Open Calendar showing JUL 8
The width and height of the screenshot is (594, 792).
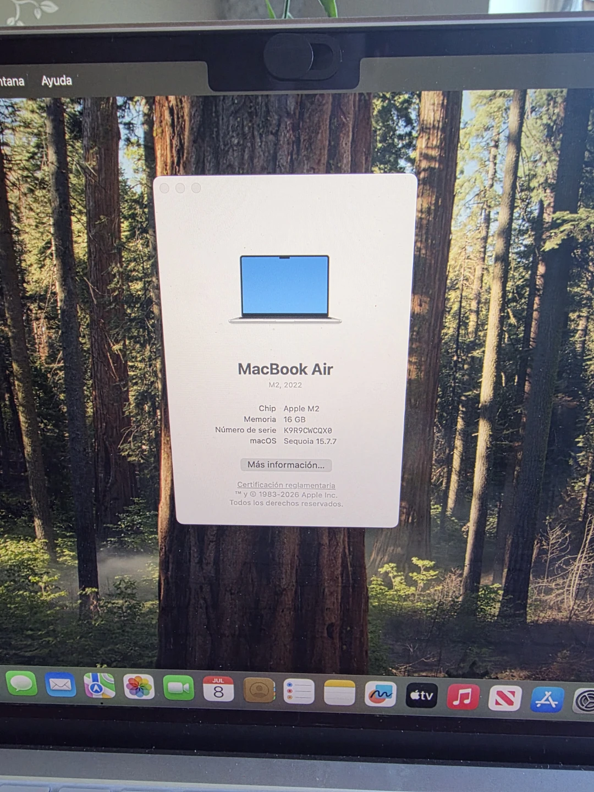pos(218,689)
